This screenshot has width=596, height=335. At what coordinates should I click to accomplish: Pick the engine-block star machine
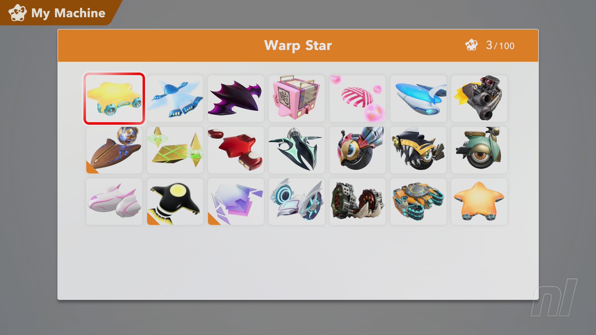(x=479, y=99)
